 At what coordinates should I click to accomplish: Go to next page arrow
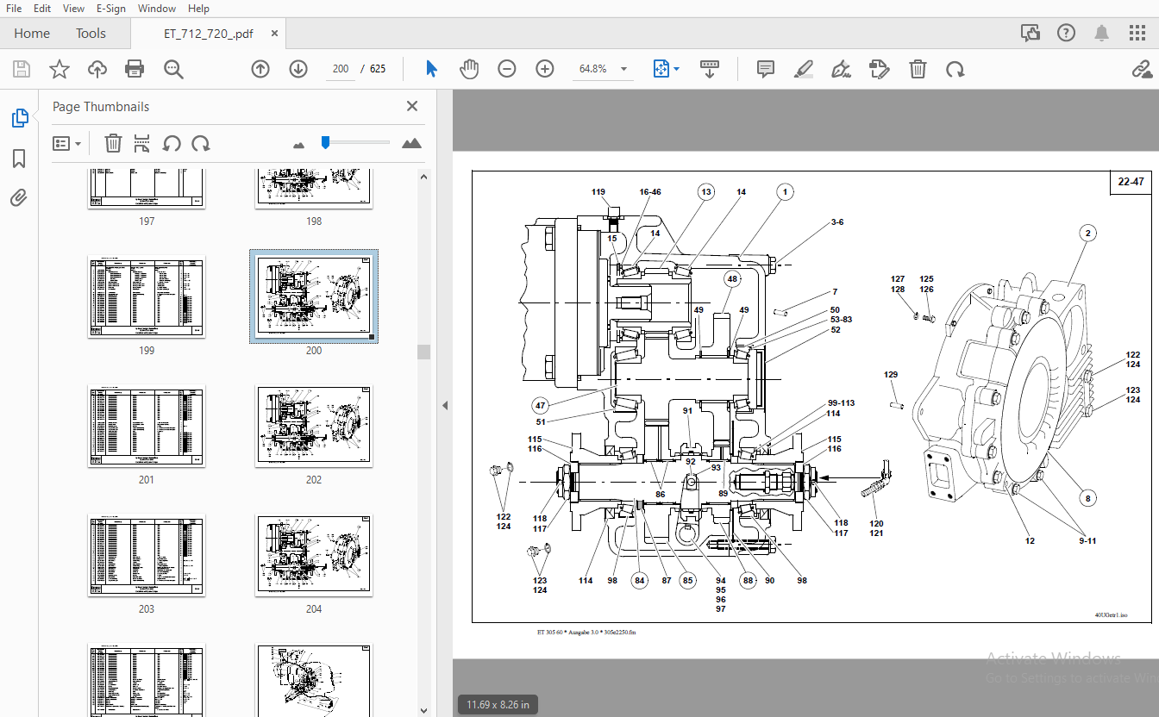pyautogui.click(x=298, y=69)
